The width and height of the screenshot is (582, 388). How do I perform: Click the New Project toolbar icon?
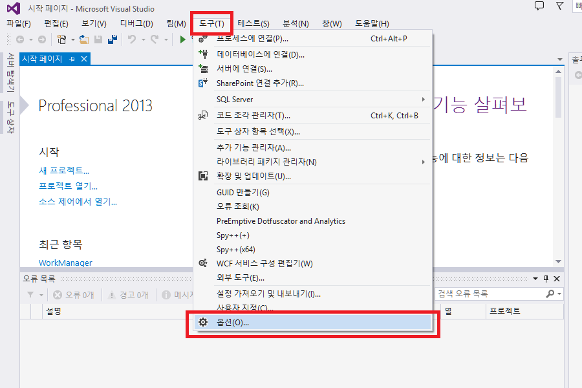pyautogui.click(x=61, y=39)
